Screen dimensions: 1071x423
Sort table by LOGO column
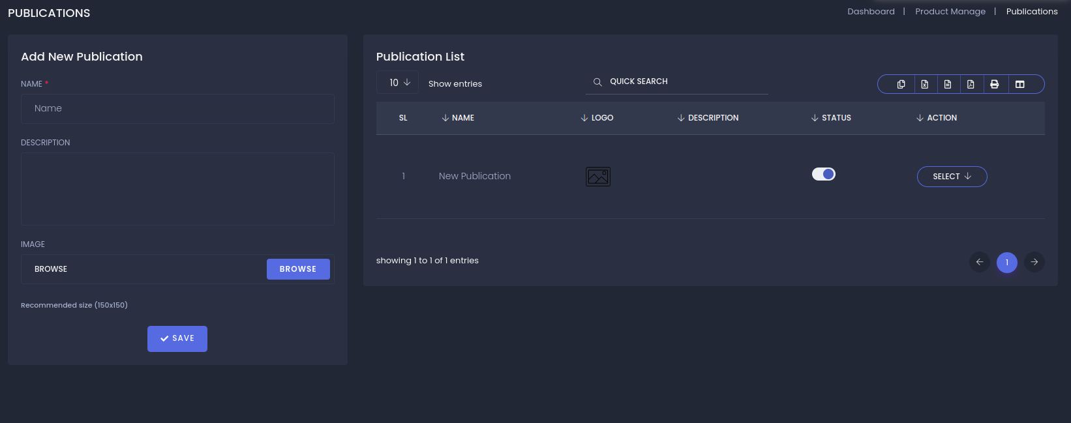[597, 118]
